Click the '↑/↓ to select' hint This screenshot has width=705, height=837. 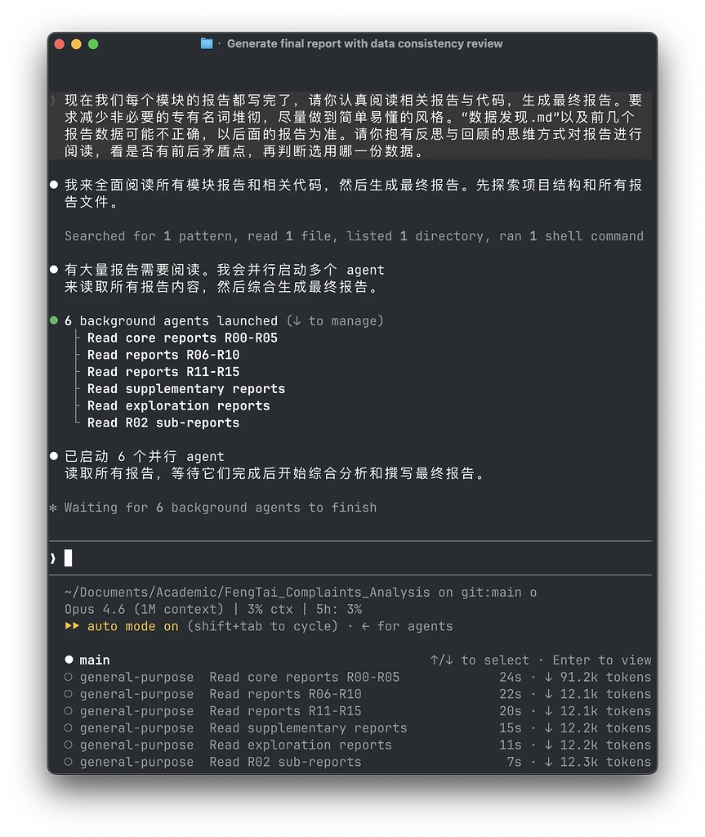pyautogui.click(x=480, y=660)
